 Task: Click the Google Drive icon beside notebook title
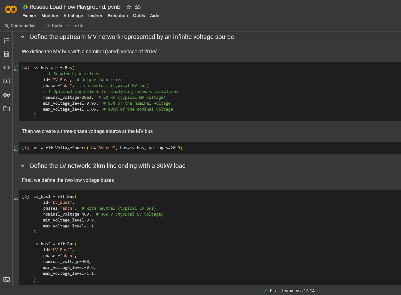coord(25,7)
